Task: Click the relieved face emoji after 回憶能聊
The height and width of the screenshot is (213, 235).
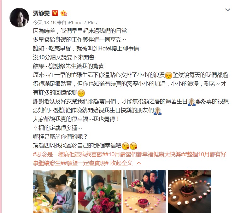Action: [x=81, y=93]
